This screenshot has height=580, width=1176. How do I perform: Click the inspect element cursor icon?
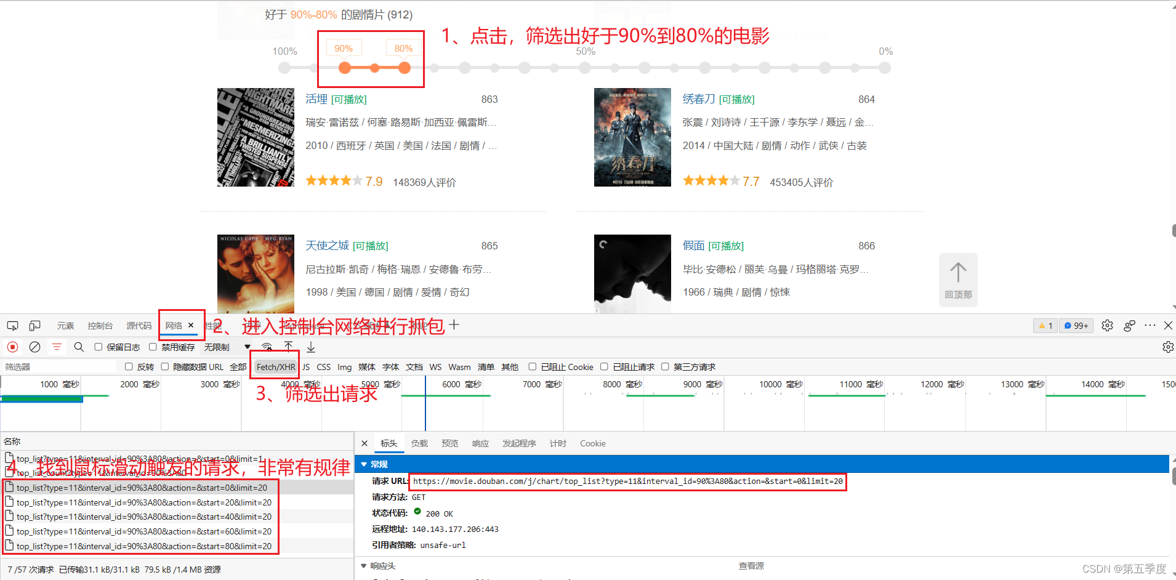point(12,325)
